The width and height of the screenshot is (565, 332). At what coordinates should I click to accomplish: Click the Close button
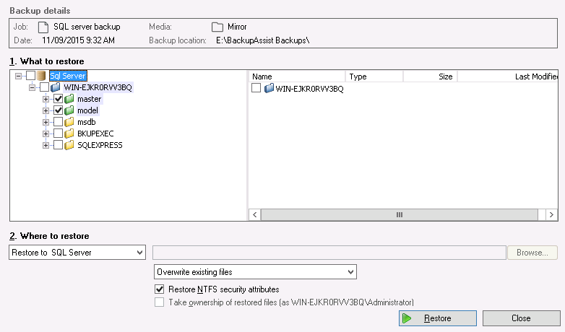pos(522,318)
